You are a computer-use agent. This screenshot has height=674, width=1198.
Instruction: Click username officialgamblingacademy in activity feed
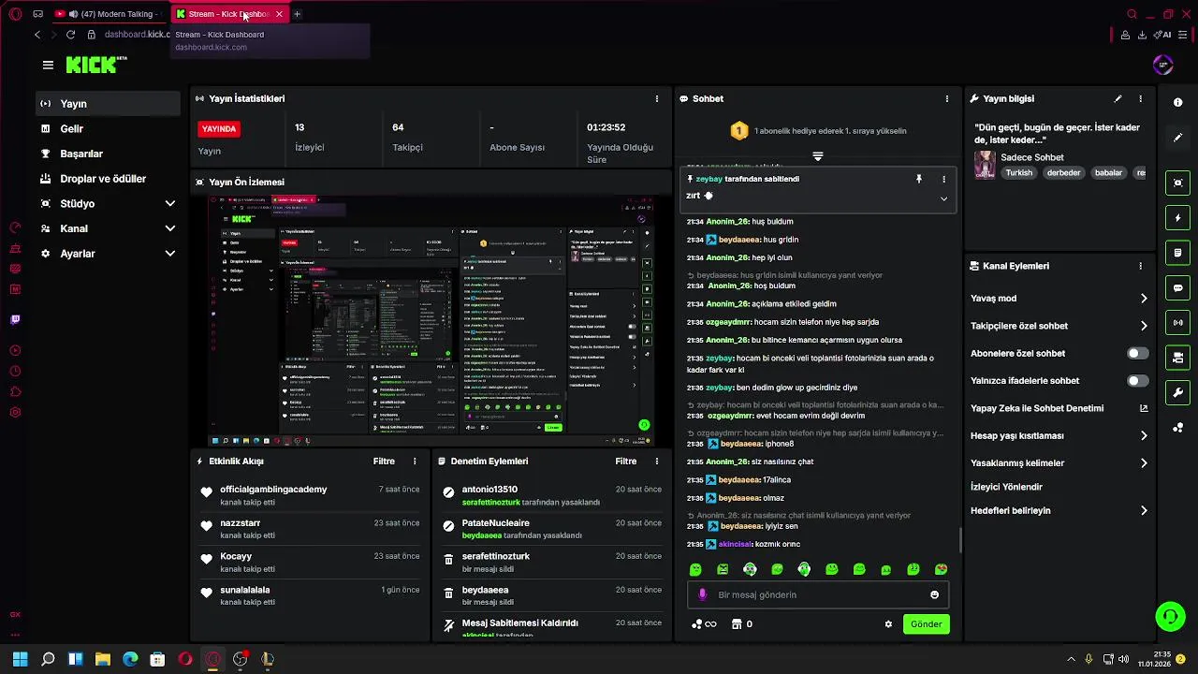click(273, 490)
